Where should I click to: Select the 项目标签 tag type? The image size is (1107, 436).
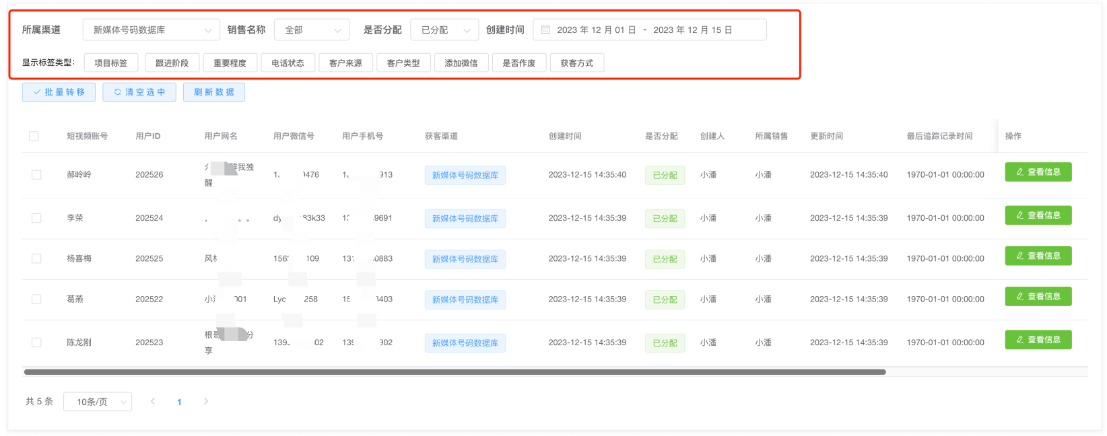[x=110, y=63]
